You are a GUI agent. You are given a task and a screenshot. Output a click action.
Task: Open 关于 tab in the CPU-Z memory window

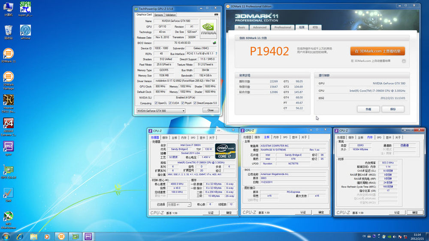[398, 137]
